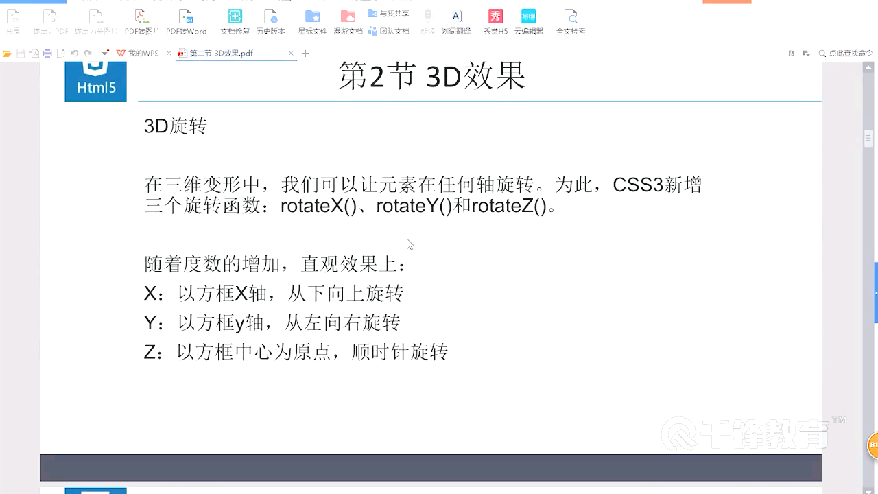The image size is (878, 494).
Task: Open the quick access toolbar dropdown arrow
Action: (x=104, y=52)
